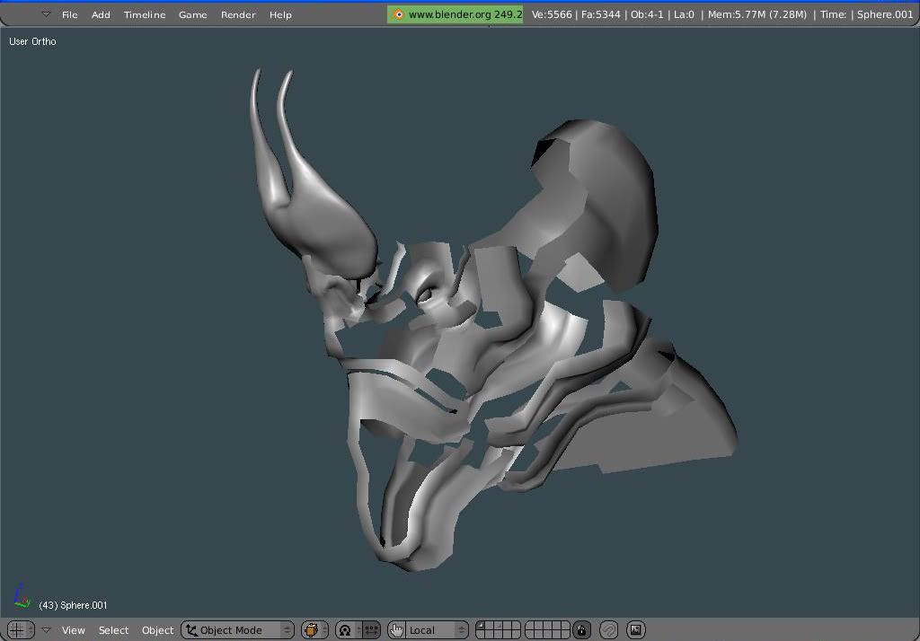Click the rotation pivot point icon
The width and height of the screenshot is (920, 641).
(x=345, y=630)
